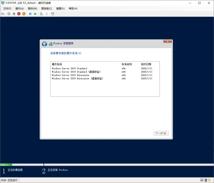214x183 pixels.
Task: Click the Windows setup icon in the dialog title
Action: tap(51, 44)
